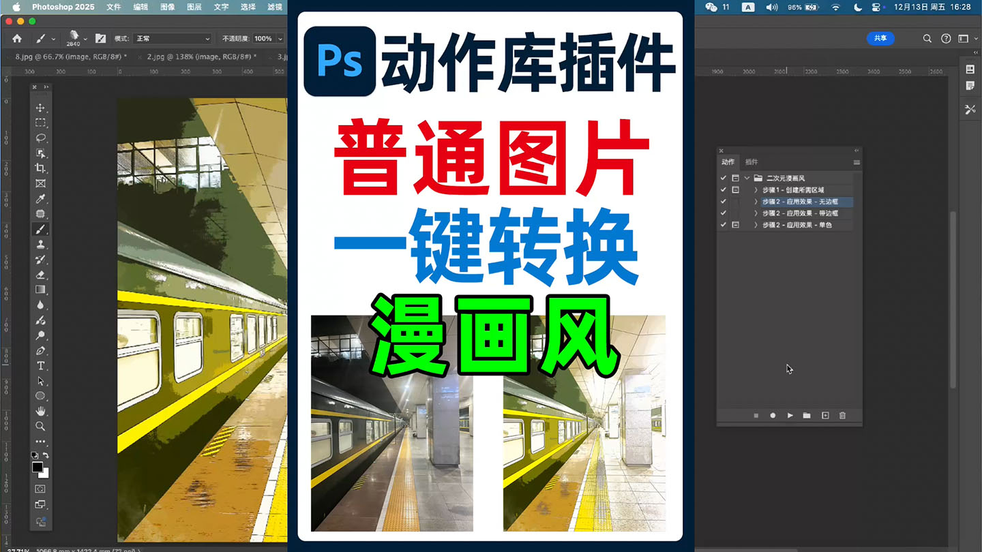The image size is (982, 552).
Task: Switch to the 动作 tab
Action: point(728,162)
